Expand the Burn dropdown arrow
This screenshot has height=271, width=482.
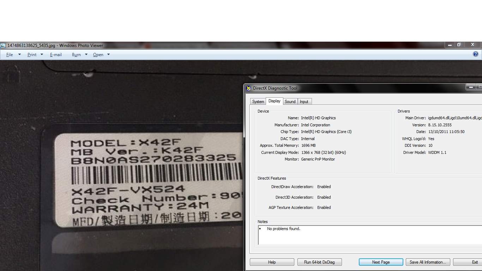pos(86,55)
